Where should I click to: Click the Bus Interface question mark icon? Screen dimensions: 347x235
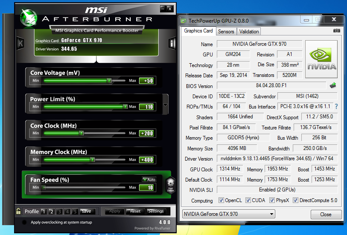click(336, 106)
